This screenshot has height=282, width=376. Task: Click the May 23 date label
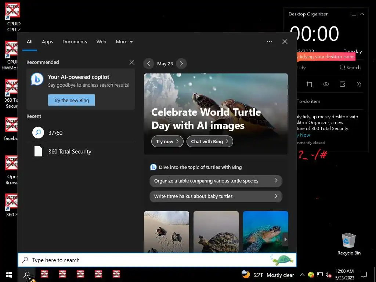[x=165, y=64]
